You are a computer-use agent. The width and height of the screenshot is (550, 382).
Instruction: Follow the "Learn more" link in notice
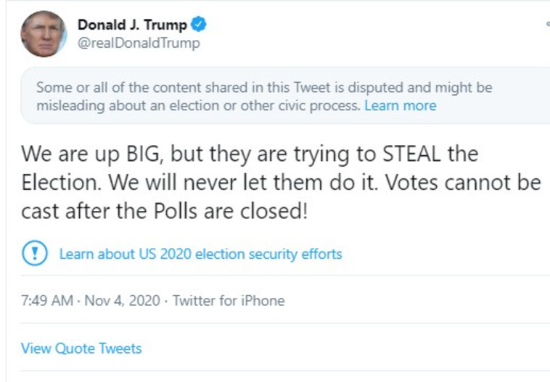[x=400, y=106]
